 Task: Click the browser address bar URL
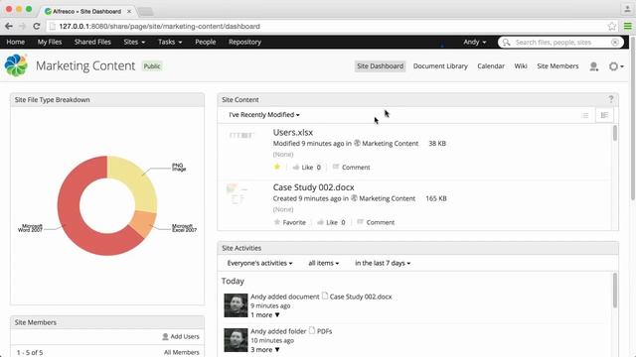[159, 27]
